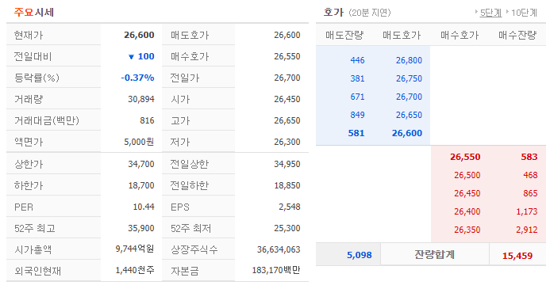The image size is (550, 289).
Task: Click the bold ask price 26,600 in order book
Action: point(407,133)
